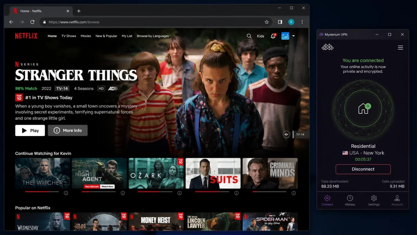Screen dimensions: 417x235
Task: Open Browse by Languages menu
Action: (153, 36)
